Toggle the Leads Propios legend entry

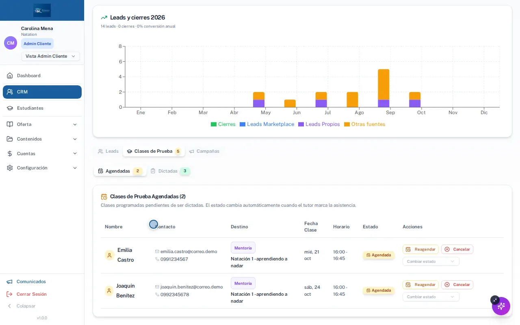pos(319,124)
